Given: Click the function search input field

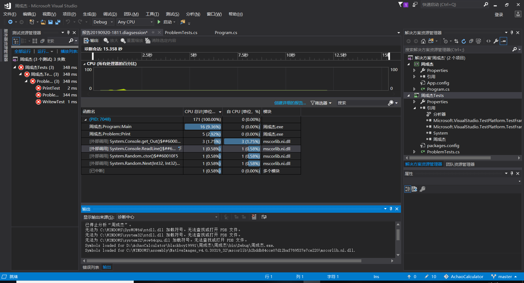Looking at the screenshot, I should [x=361, y=103].
